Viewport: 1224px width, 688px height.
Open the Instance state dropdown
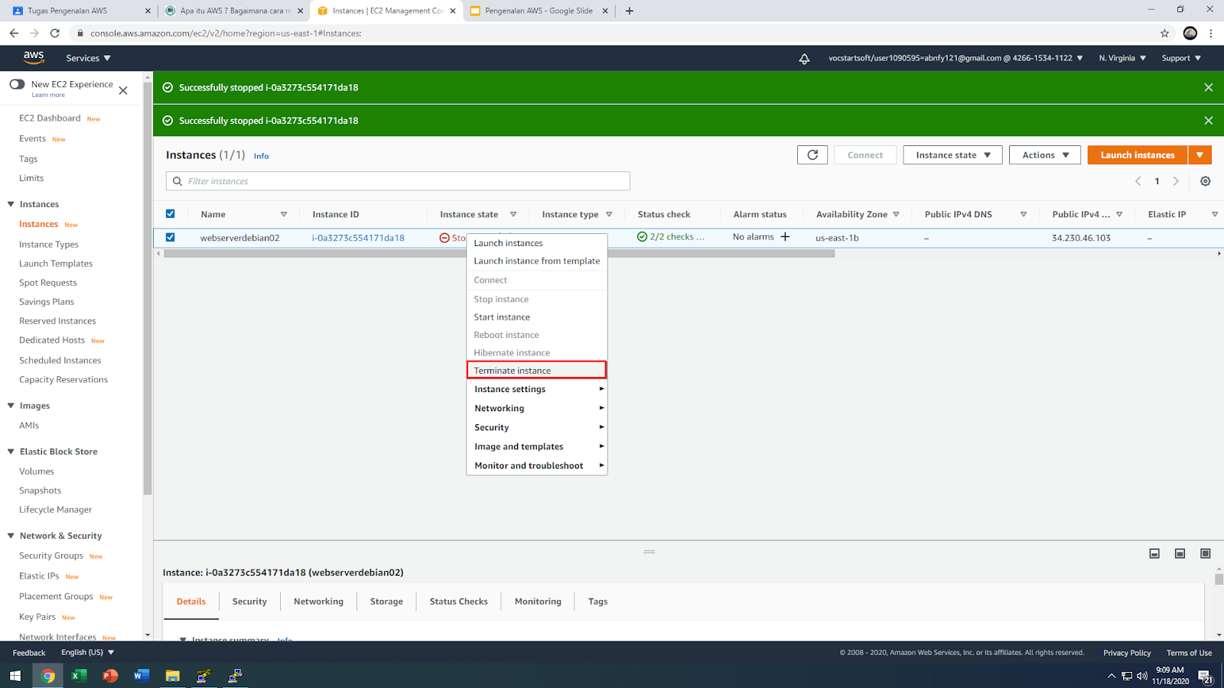953,155
